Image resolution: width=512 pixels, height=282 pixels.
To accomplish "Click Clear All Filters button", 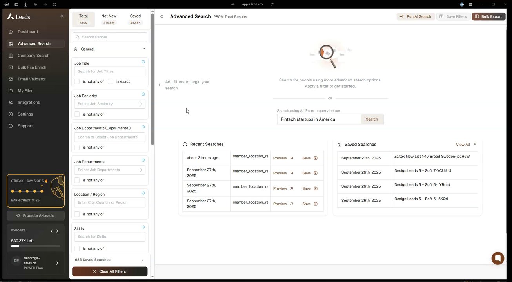I will tap(110, 271).
